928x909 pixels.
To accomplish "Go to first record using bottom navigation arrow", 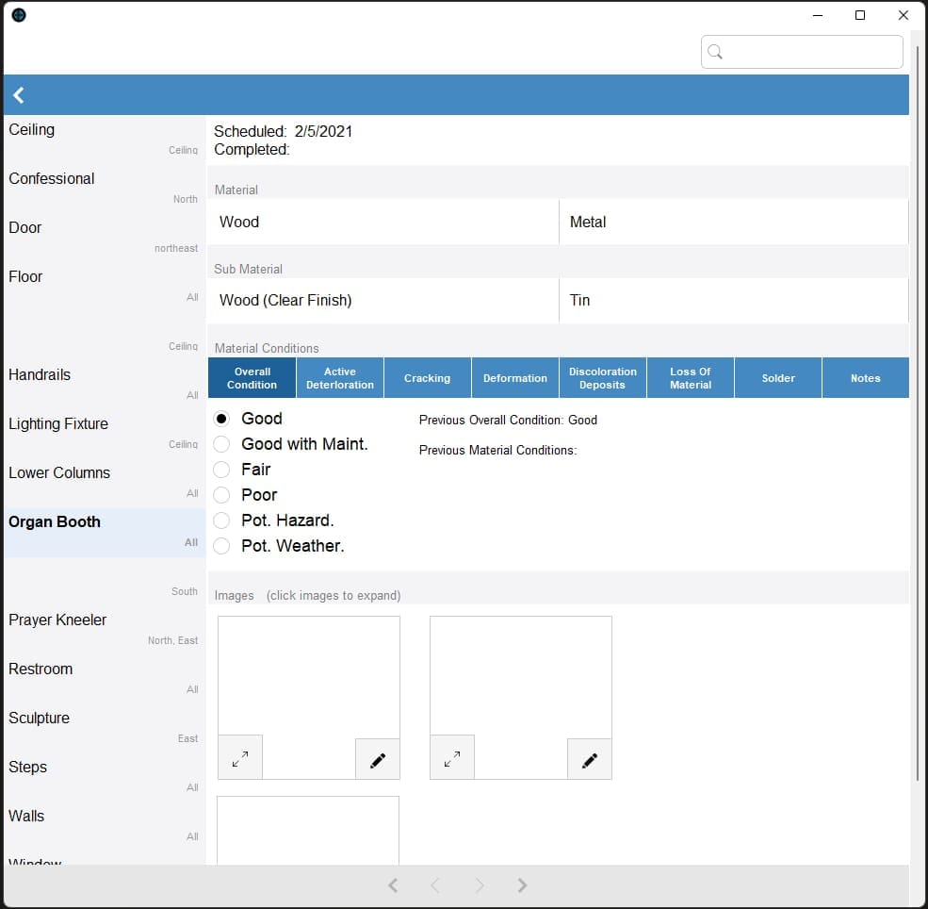I will [x=393, y=885].
